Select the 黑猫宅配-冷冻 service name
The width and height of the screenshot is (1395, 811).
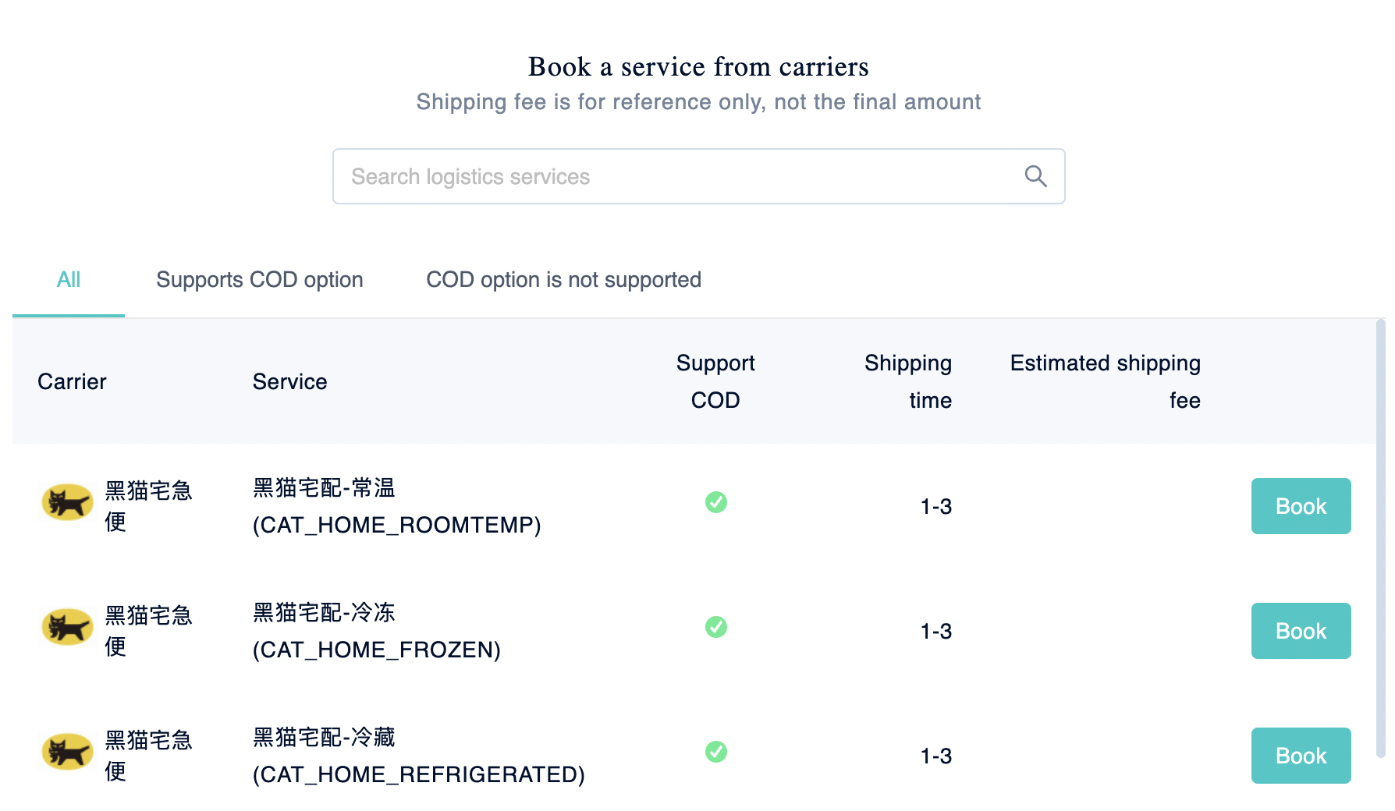pyautogui.click(x=324, y=613)
